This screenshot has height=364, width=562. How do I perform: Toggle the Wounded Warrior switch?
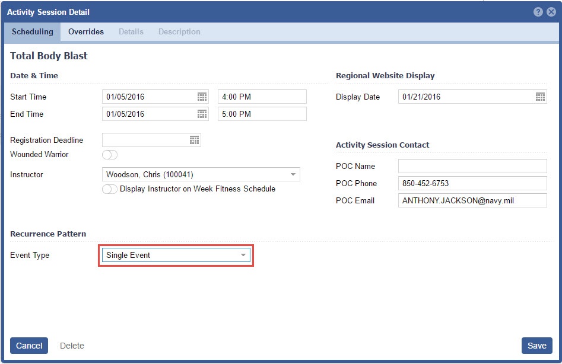pyautogui.click(x=110, y=155)
